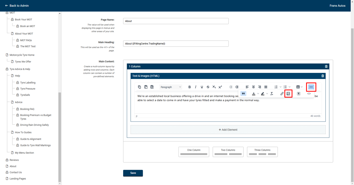
Task: Select Tyre Labelling in the sidebar tree
Action: tap(28, 82)
